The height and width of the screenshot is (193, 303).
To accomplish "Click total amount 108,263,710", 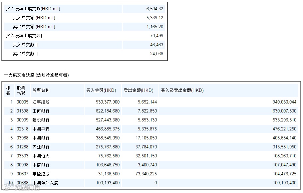I will 284,156.
